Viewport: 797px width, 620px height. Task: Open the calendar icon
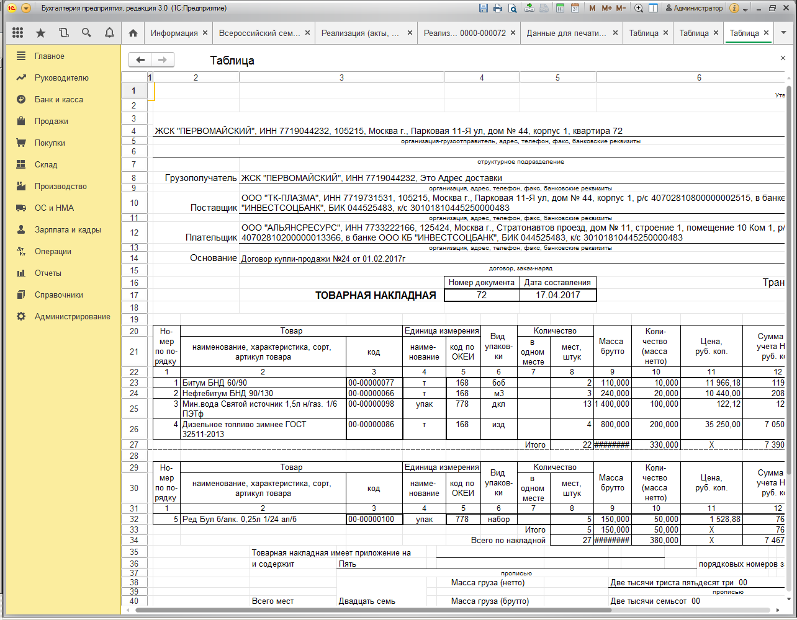pyautogui.click(x=575, y=8)
